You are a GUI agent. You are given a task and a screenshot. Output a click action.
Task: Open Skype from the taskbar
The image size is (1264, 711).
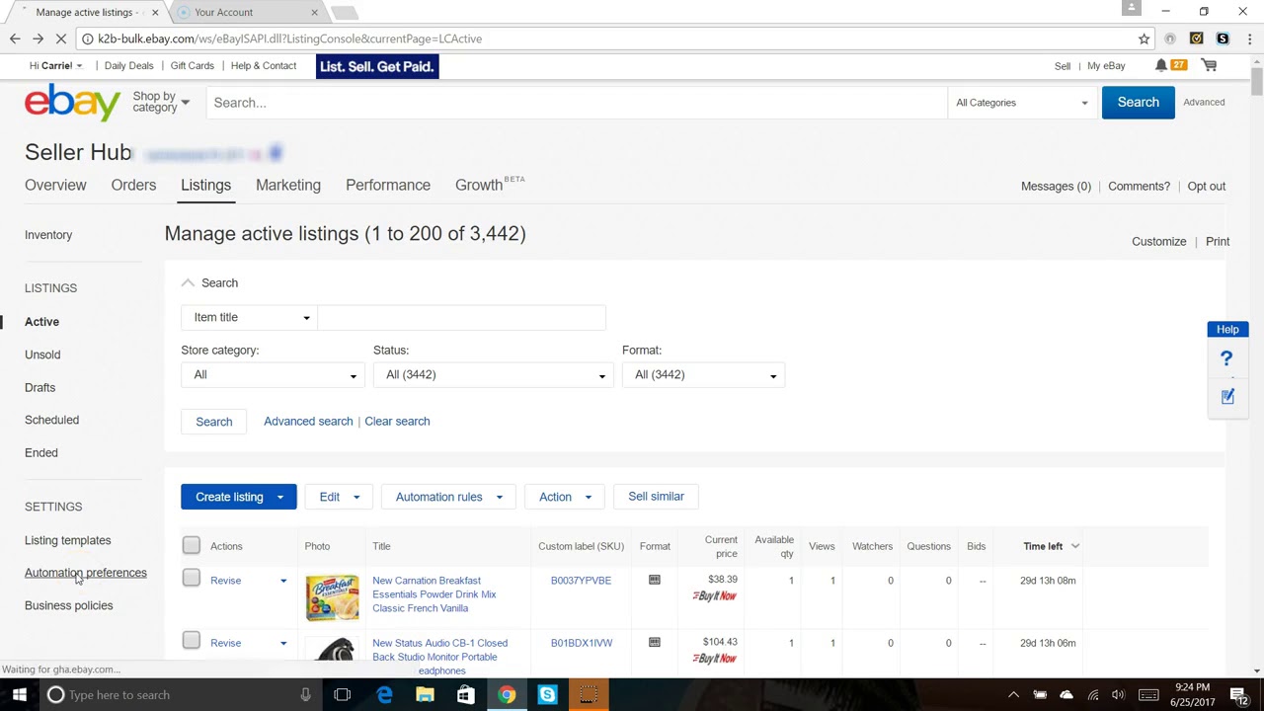(x=547, y=694)
